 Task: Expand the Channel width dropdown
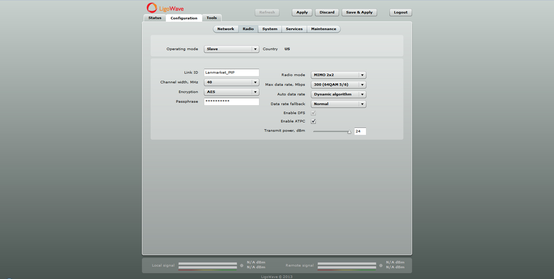tap(231, 82)
